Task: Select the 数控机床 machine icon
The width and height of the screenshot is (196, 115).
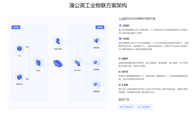Action: click(19, 77)
